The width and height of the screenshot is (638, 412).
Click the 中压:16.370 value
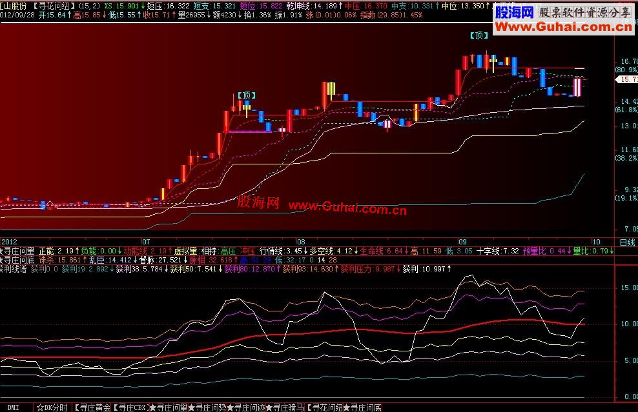coord(365,6)
